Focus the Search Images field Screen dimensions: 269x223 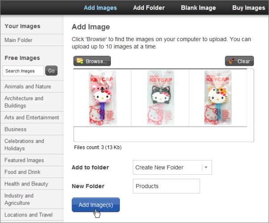(23, 71)
